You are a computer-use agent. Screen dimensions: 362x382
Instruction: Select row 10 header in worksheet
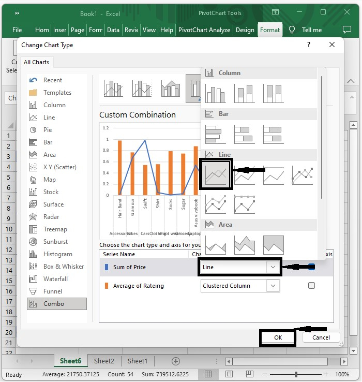click(9, 229)
